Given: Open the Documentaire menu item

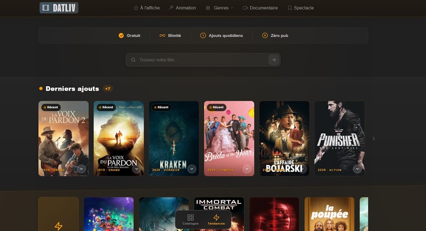Looking at the screenshot, I should (260, 8).
